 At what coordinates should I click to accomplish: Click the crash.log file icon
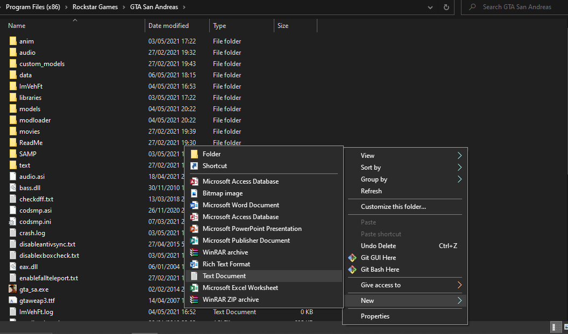[13, 233]
